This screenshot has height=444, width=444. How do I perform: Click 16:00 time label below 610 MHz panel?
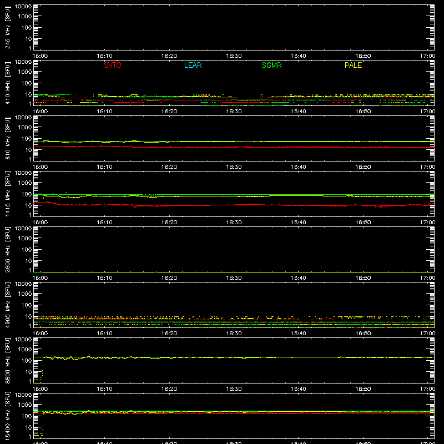pos(40,167)
